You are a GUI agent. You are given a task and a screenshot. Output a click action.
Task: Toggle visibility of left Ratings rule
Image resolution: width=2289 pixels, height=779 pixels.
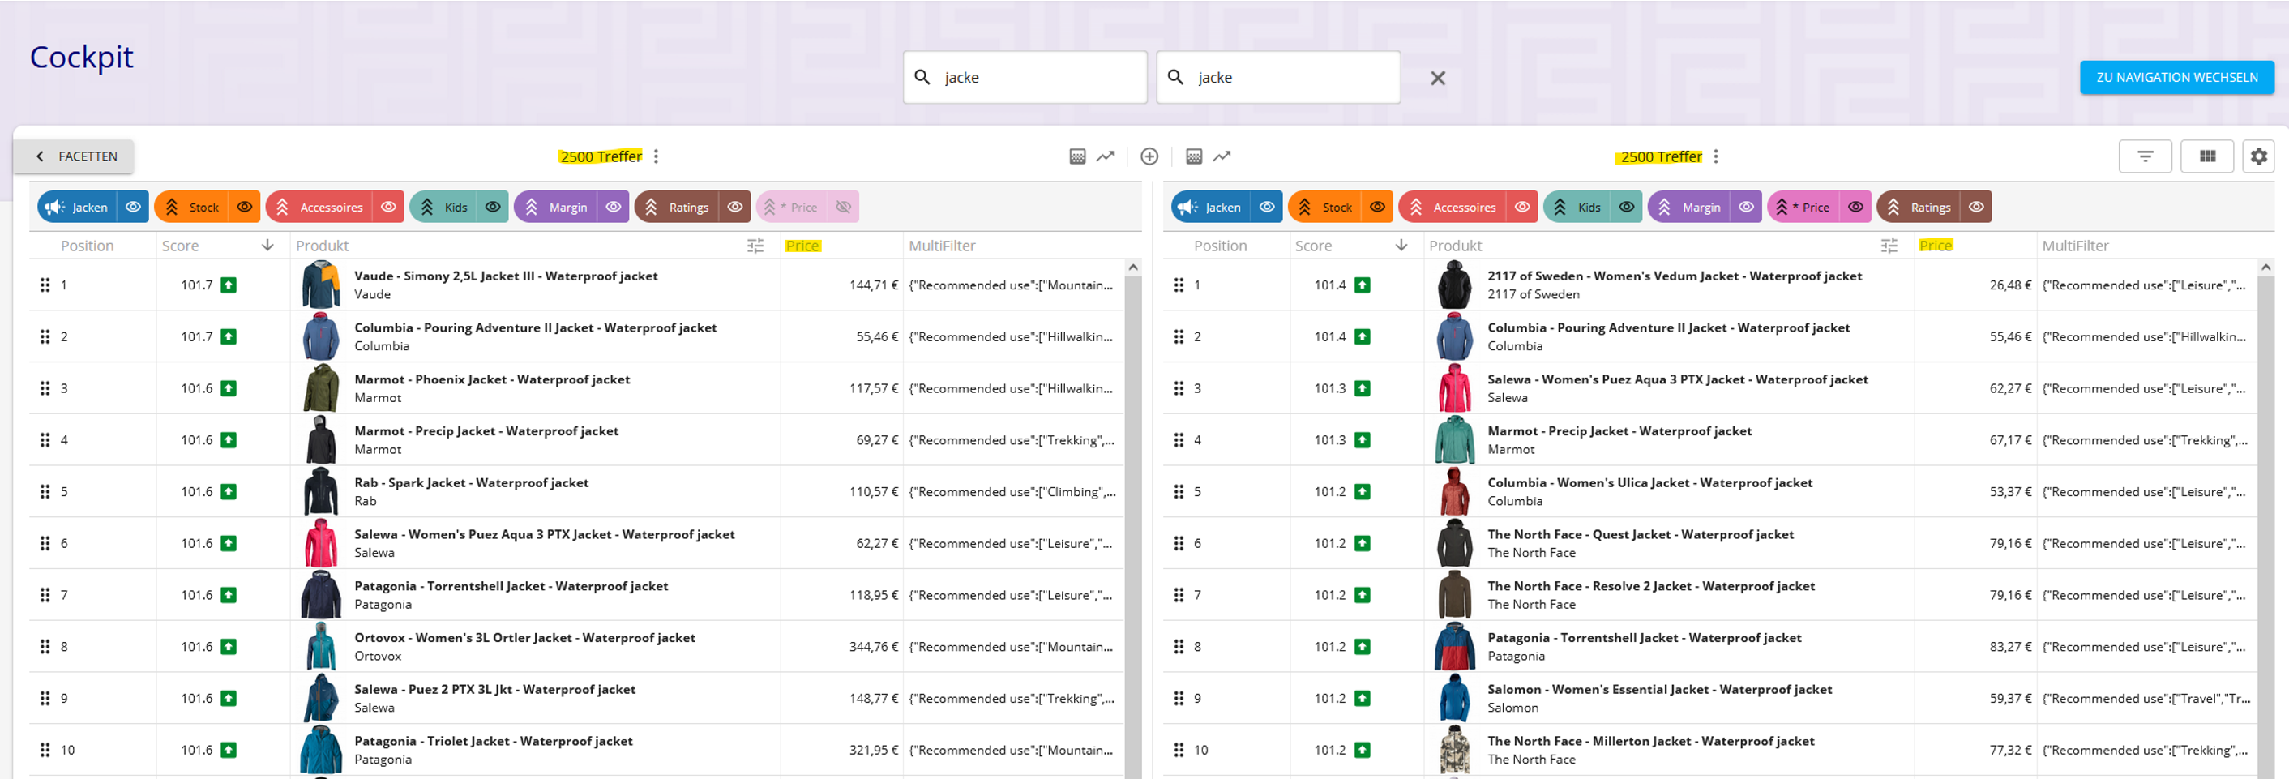(x=735, y=207)
